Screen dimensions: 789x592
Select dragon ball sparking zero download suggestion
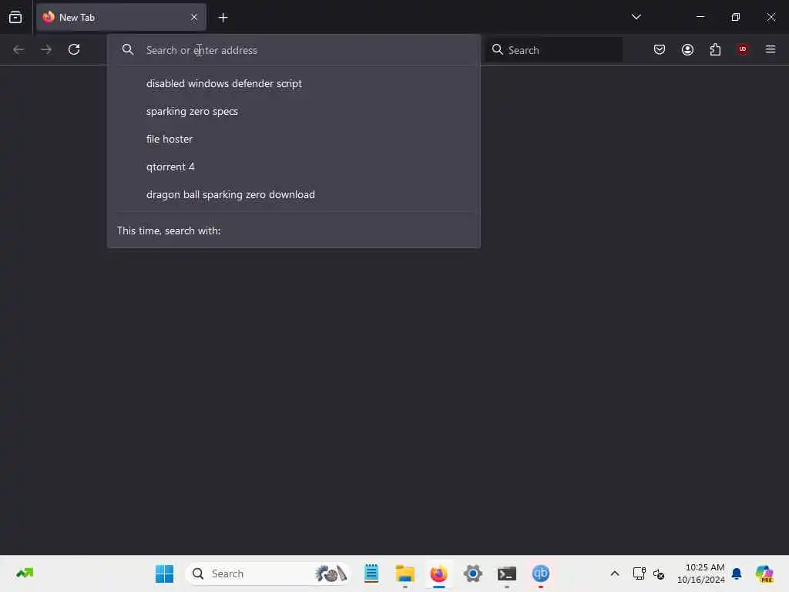click(x=294, y=194)
